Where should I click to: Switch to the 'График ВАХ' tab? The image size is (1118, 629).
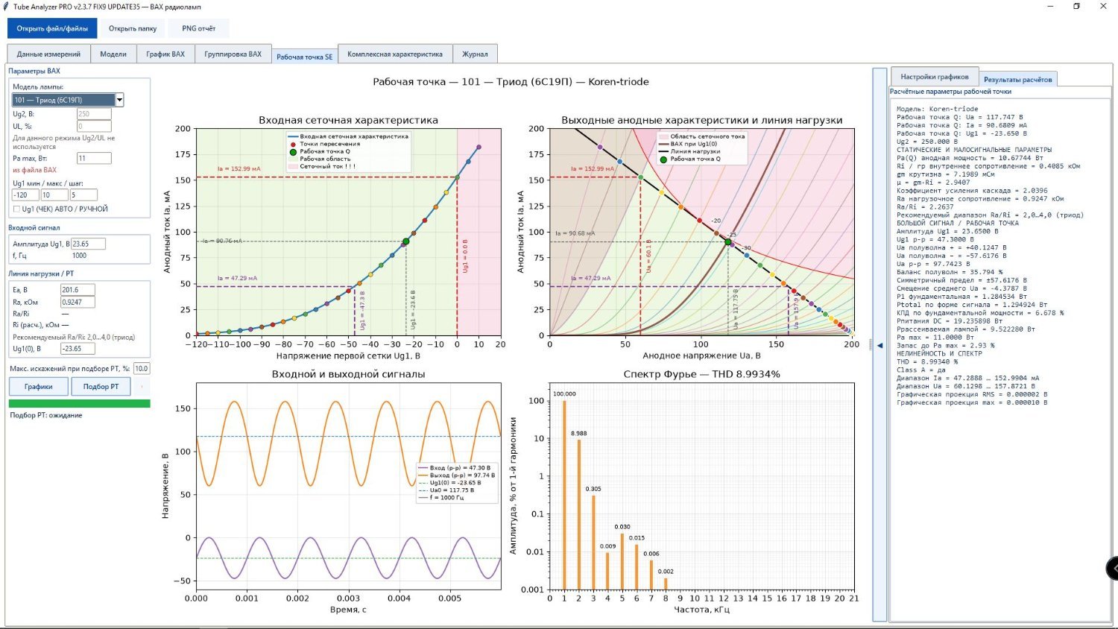[165, 54]
